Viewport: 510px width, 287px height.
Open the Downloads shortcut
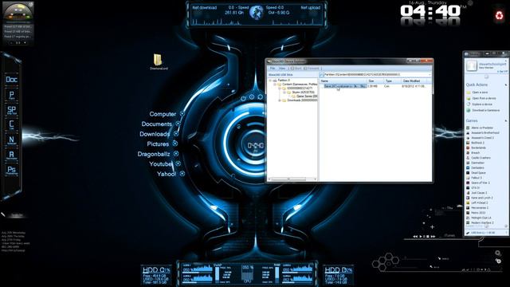(155, 134)
